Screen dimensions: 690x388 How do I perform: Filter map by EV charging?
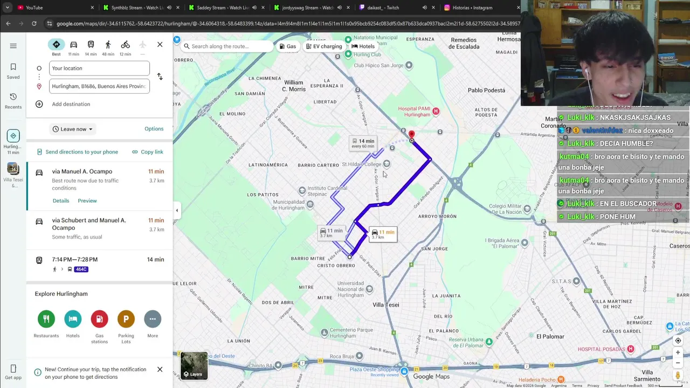coord(323,46)
